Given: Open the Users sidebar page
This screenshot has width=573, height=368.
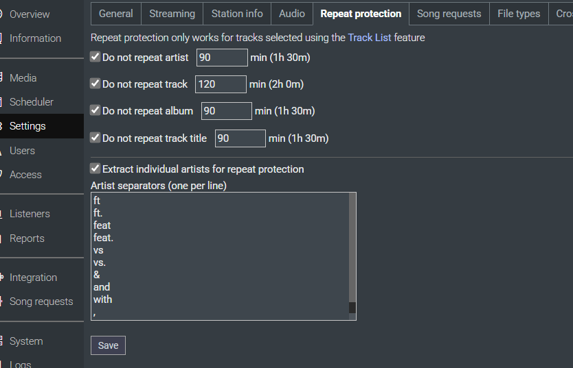Looking at the screenshot, I should click(x=22, y=151).
